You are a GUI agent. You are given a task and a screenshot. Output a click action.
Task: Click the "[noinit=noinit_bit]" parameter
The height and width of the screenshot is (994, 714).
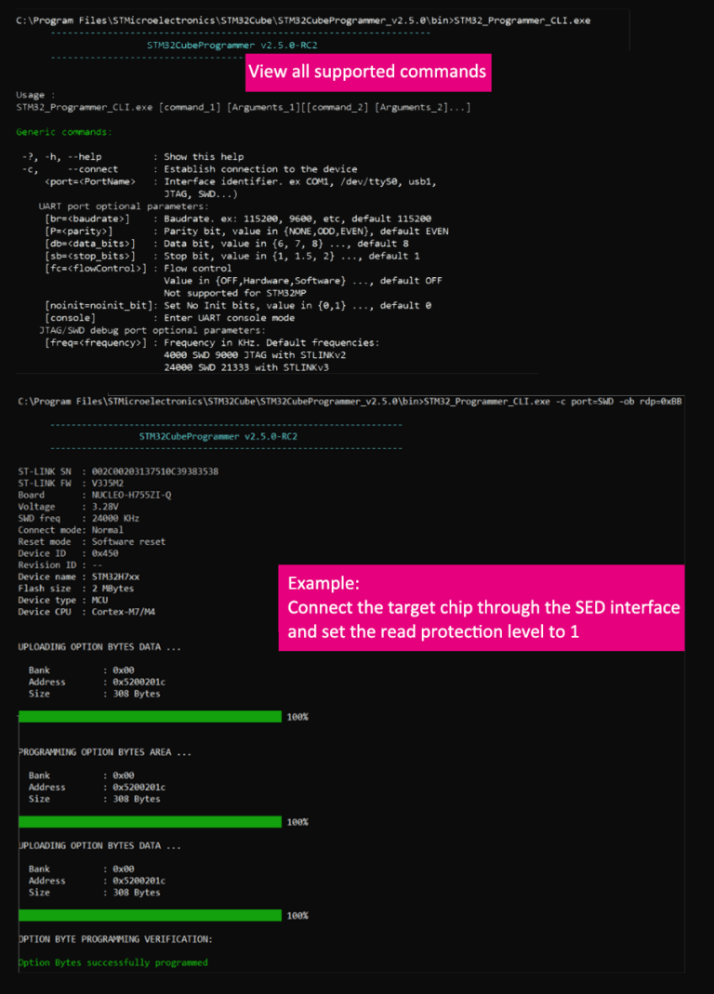(x=96, y=305)
